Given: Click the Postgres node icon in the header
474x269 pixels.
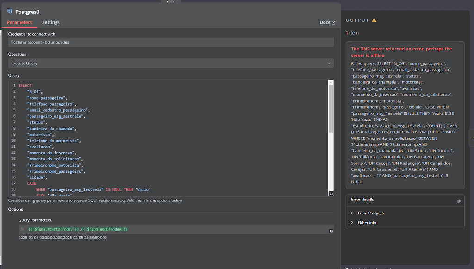Looking at the screenshot, I should [10, 12].
